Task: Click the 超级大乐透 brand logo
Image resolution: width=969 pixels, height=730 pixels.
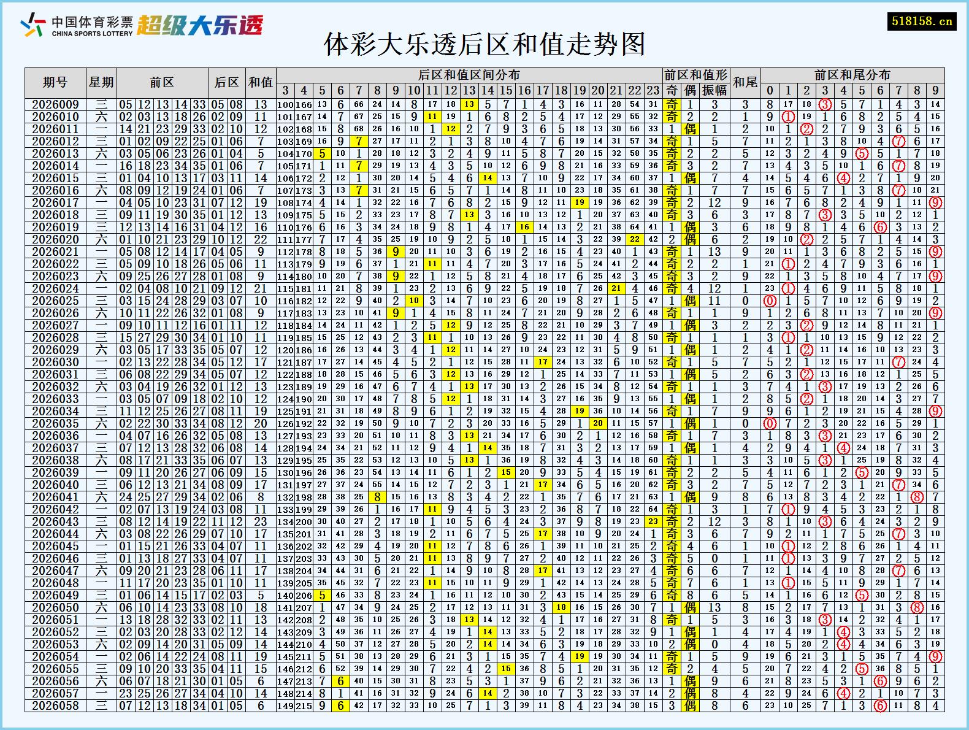Action: click(200, 25)
